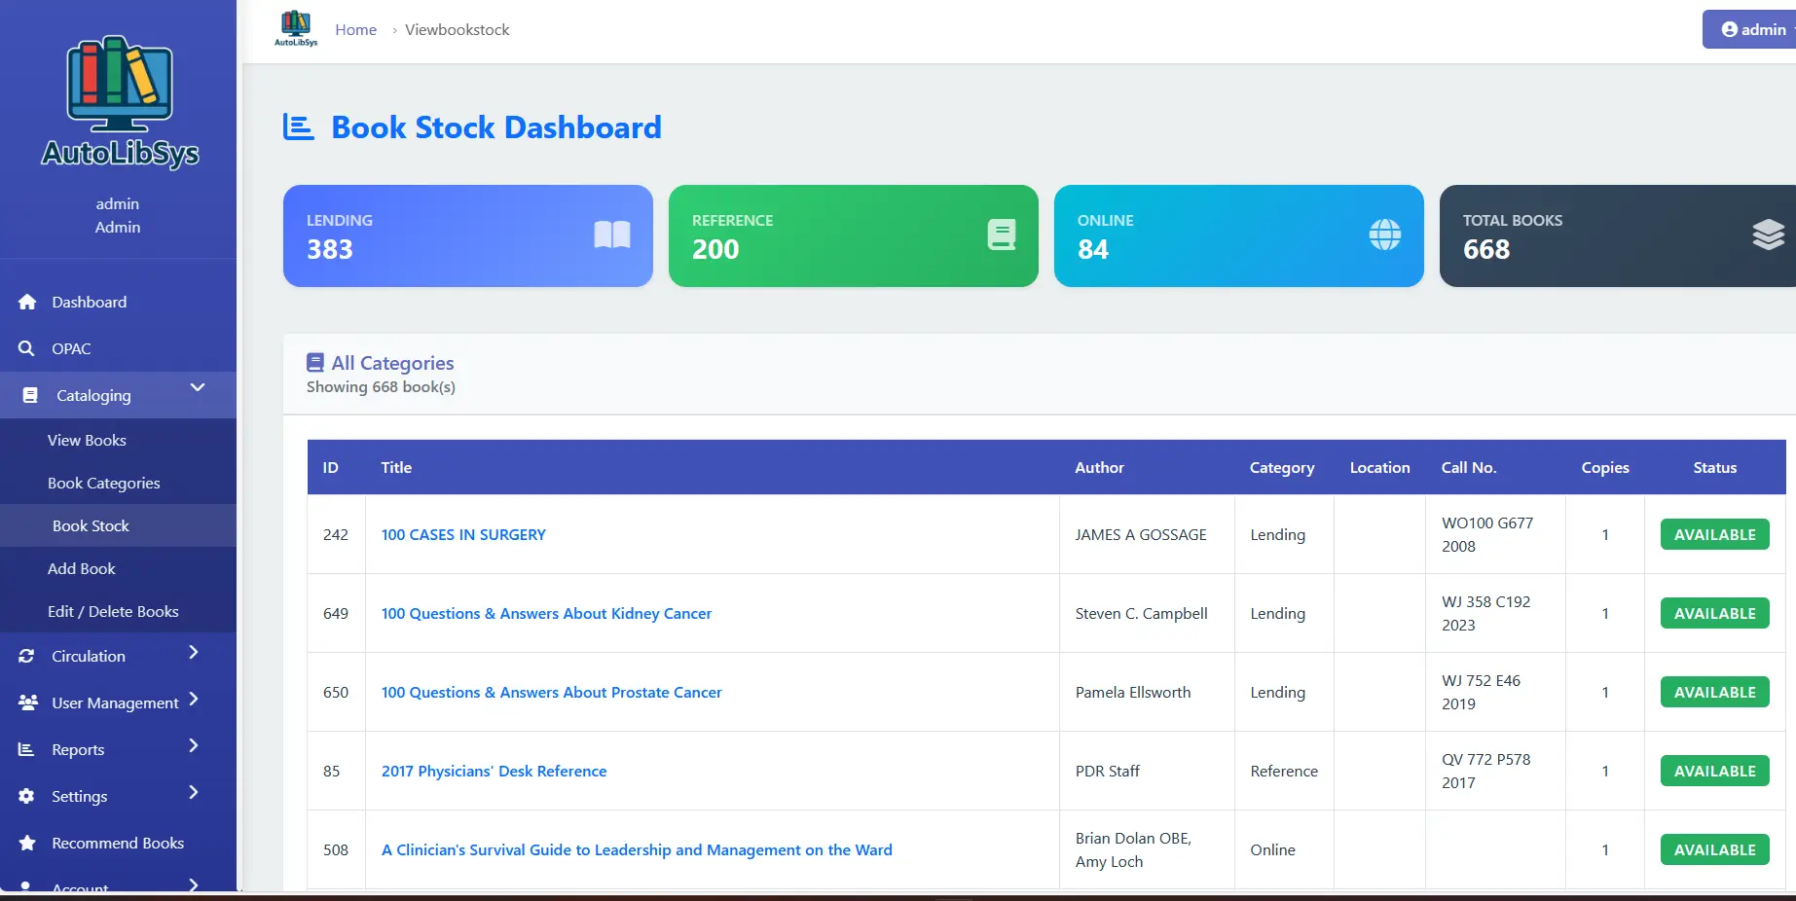
Task: Click the globe icon on Online card
Action: click(1384, 234)
